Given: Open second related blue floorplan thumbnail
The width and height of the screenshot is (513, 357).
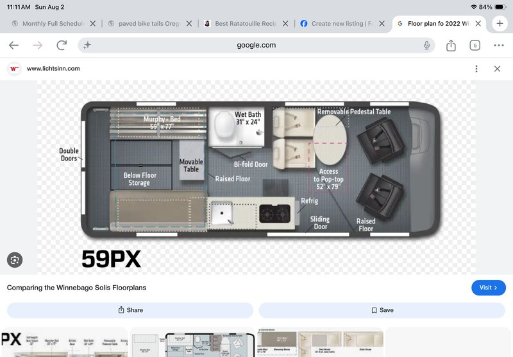Looking at the screenshot, I should click(192, 342).
